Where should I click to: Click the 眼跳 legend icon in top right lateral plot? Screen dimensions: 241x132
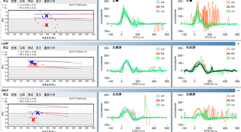click(228, 7)
